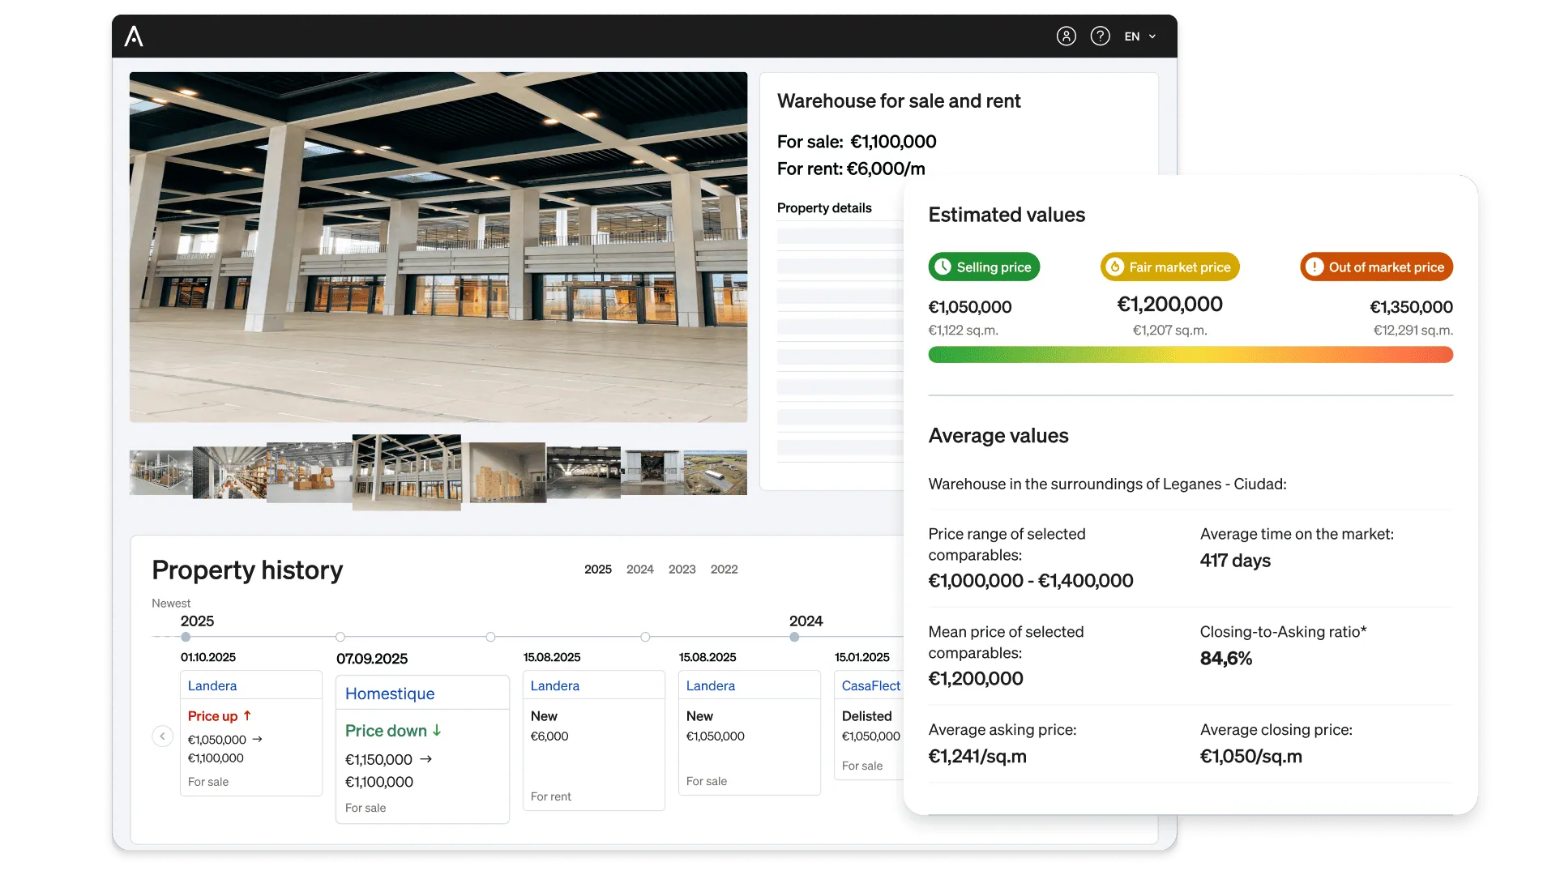Click the 2025 timeline marker dot

point(186,637)
